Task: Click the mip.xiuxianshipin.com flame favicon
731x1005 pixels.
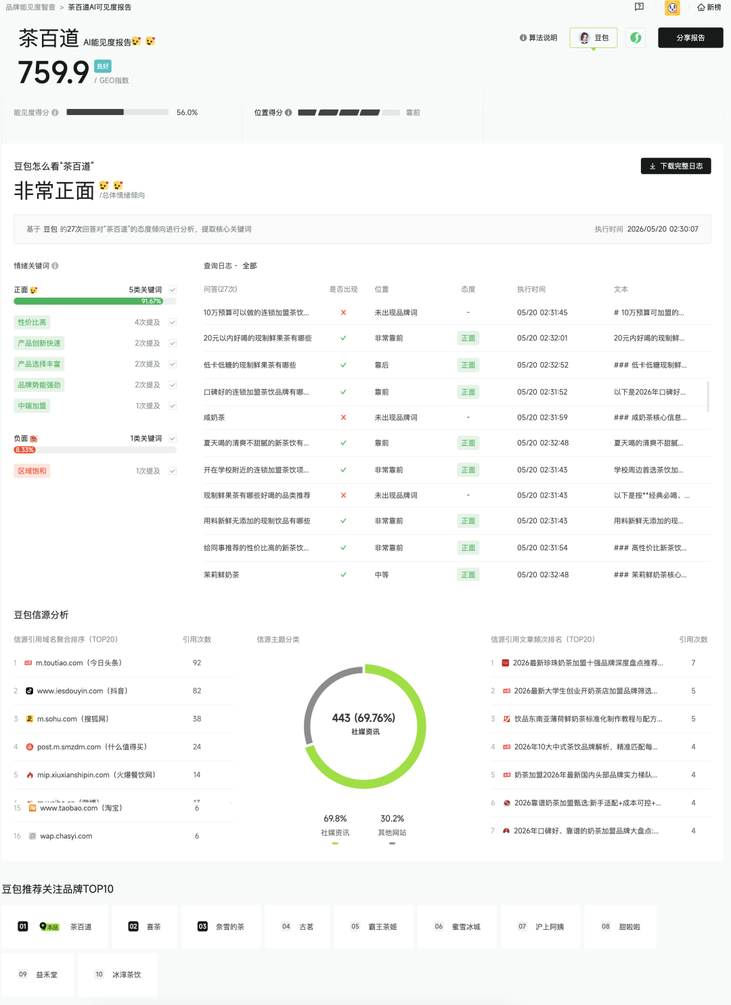Action: [x=29, y=775]
